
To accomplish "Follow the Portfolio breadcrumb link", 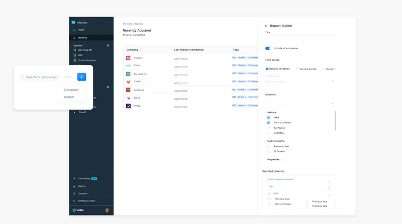I will (x=128, y=24).
